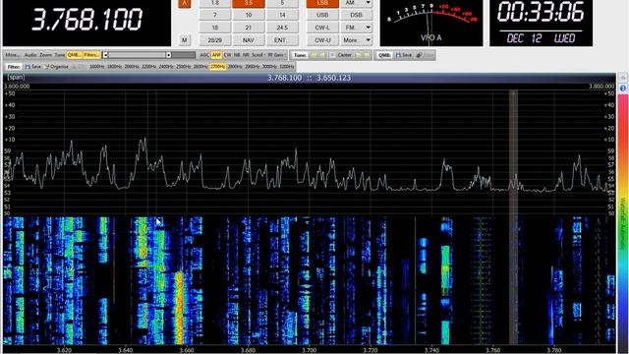
Task: Select the 3200Hz filter preset
Action: coord(286,67)
